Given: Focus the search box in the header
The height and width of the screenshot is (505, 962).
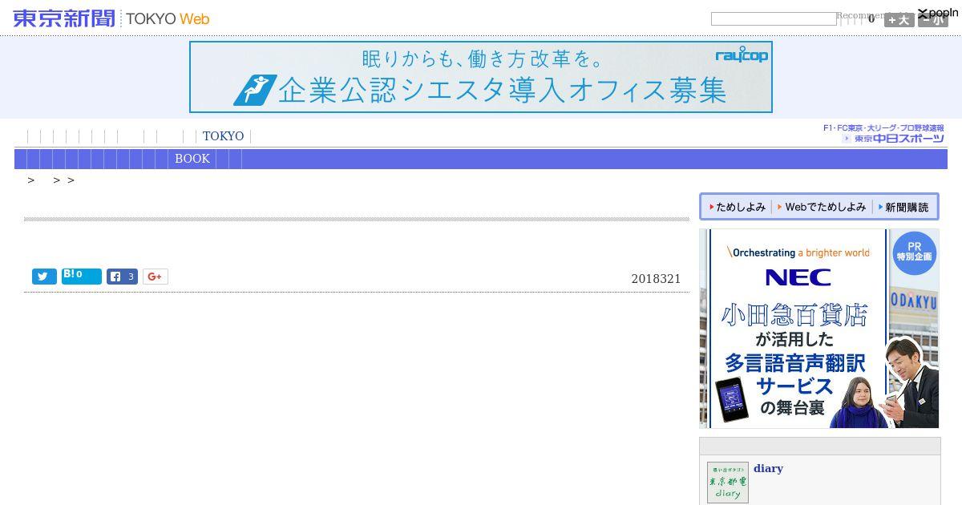Looking at the screenshot, I should (x=774, y=18).
